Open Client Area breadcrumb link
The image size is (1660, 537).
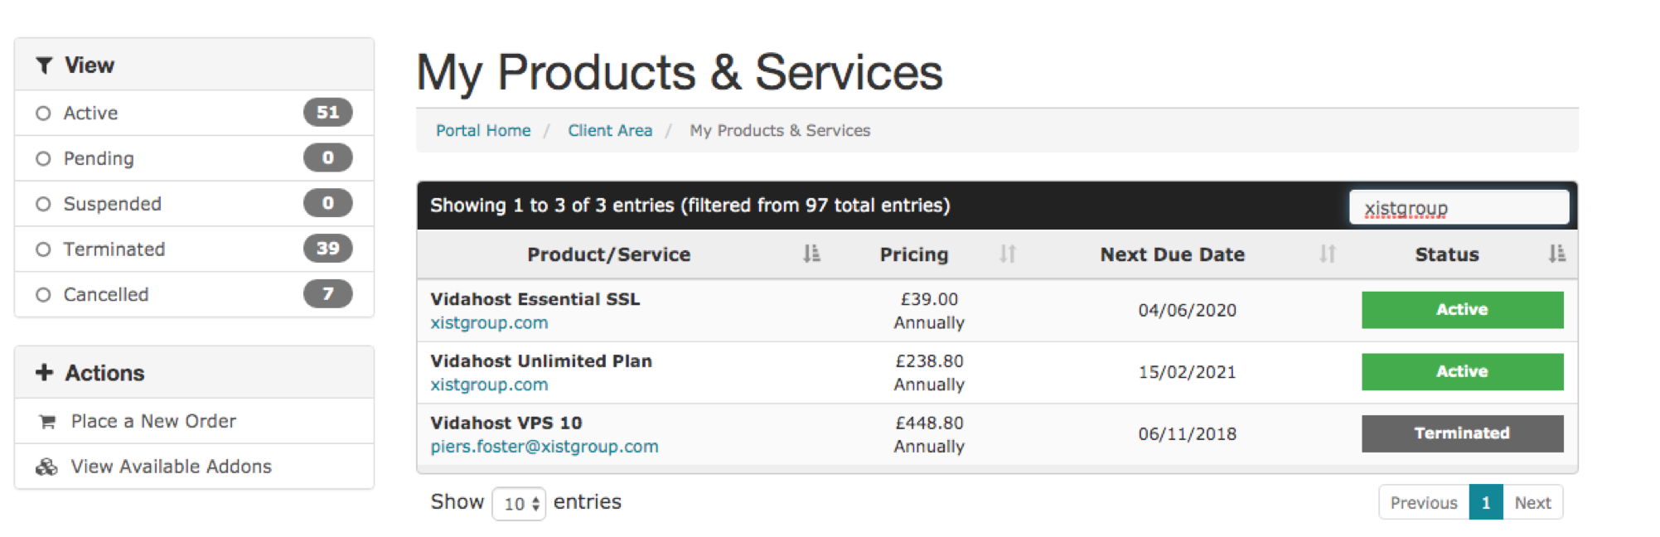[x=610, y=131]
